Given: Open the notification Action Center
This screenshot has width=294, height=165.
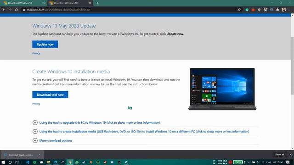Looking at the screenshot, I should point(288,162).
